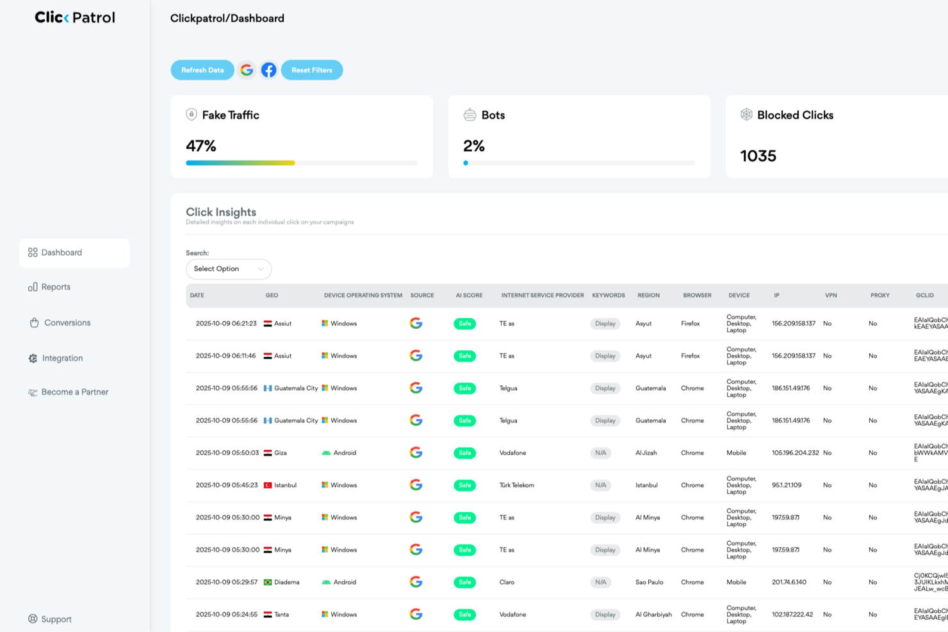Click the Facebook filter icon in the toolbar
Viewport: 948px width, 632px height.
click(268, 70)
